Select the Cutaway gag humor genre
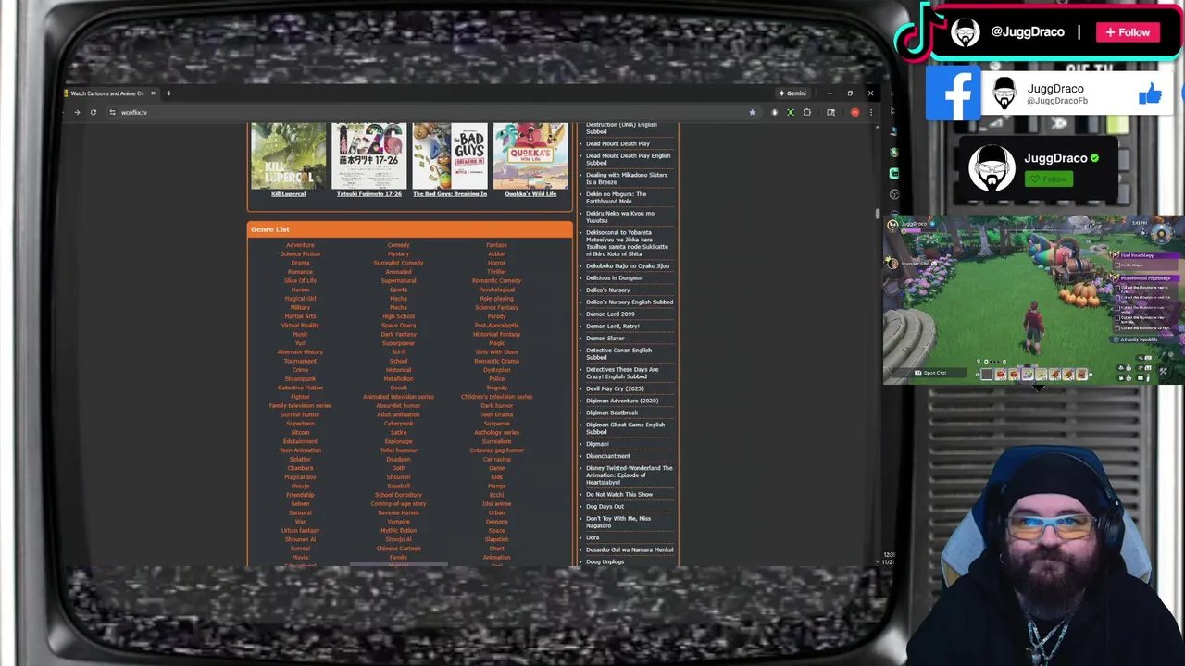 (496, 450)
